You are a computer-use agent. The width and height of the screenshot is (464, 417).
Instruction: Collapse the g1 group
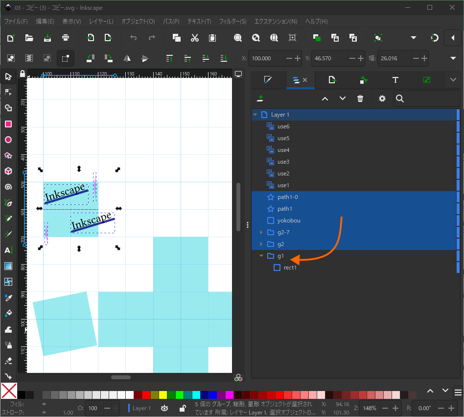tap(261, 256)
